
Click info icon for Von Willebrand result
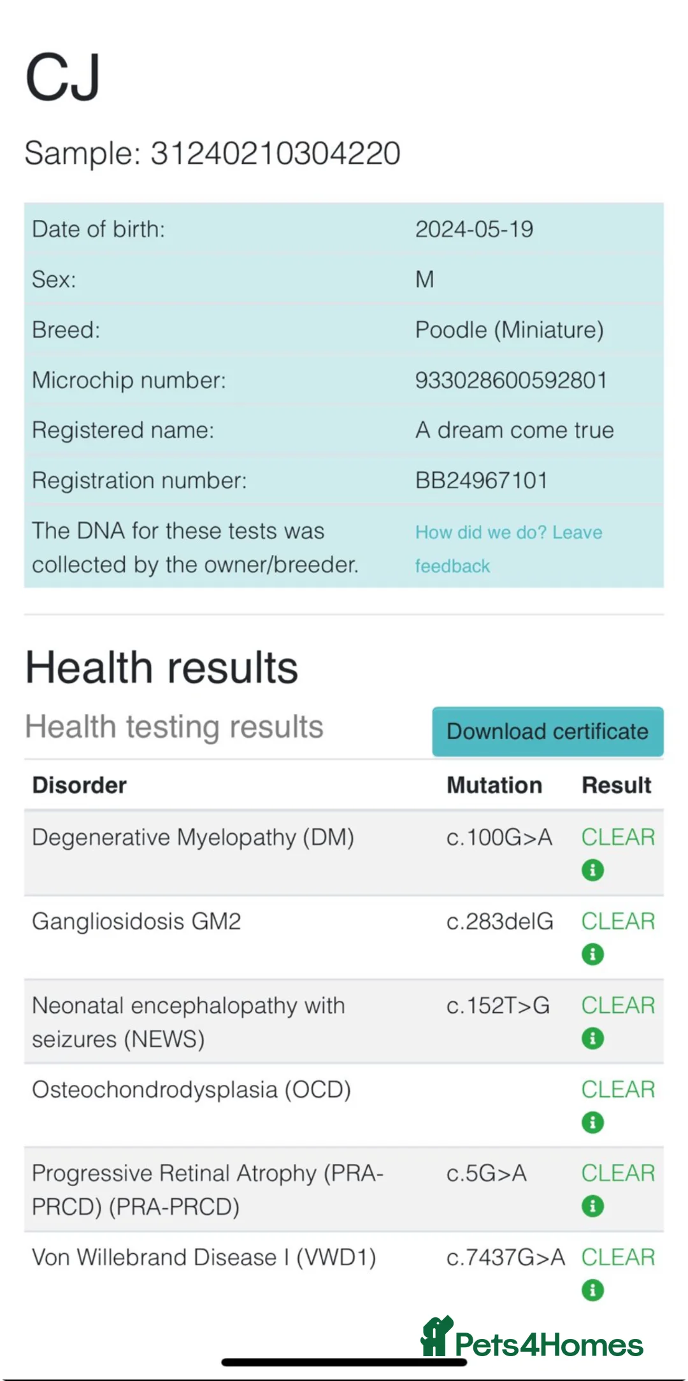[x=592, y=1291]
